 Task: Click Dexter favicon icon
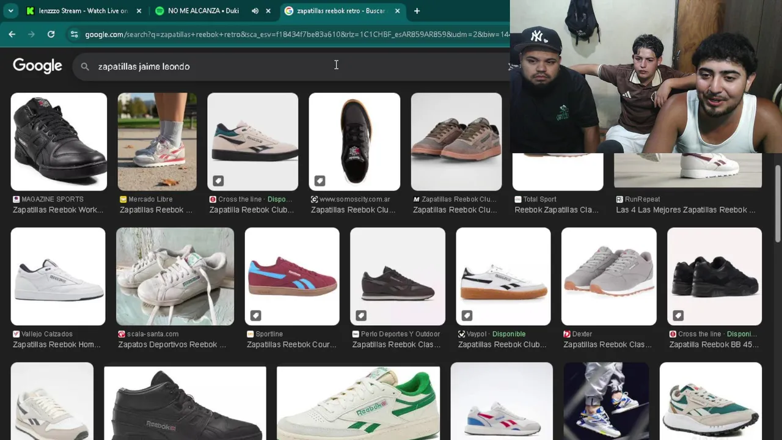click(567, 334)
